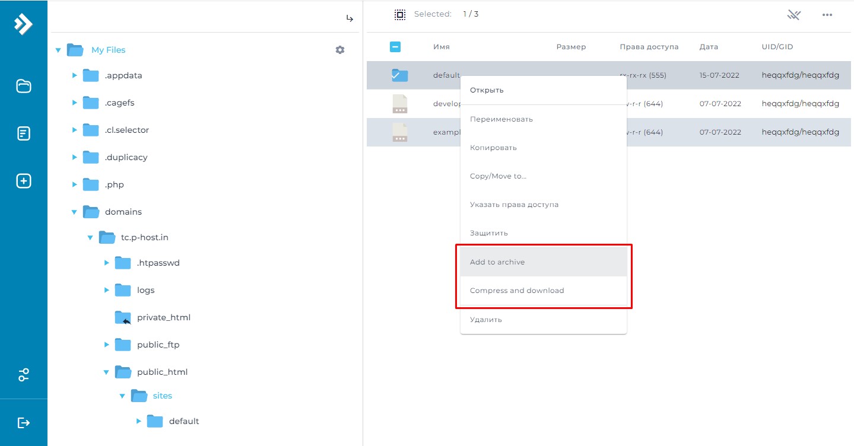This screenshot has height=446, width=854.
Task: Sort by the Права доступа column header
Action: tap(649, 47)
